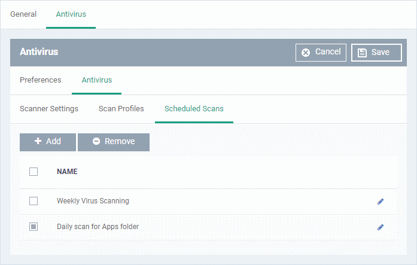Open the Scanner Settings tab

point(49,109)
